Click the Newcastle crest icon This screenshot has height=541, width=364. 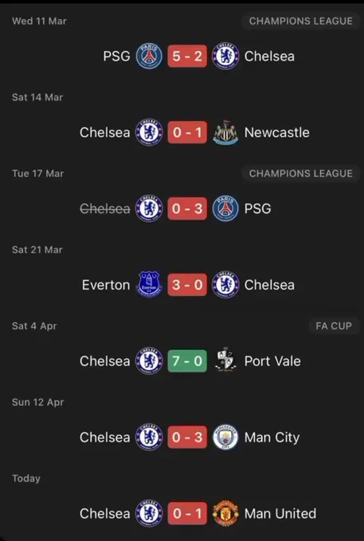click(225, 132)
